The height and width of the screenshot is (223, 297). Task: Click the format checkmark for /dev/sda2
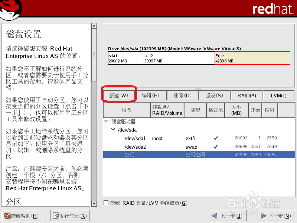tap(216, 146)
